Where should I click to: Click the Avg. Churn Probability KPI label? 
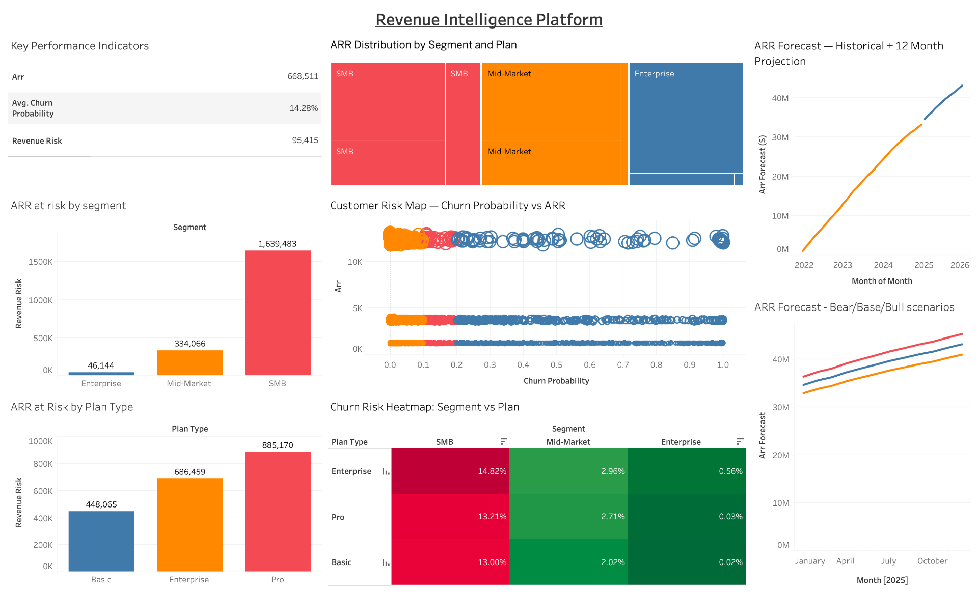[33, 108]
